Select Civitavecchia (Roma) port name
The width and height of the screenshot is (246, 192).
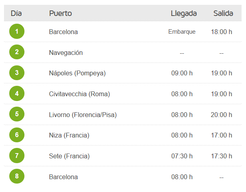[79, 94]
